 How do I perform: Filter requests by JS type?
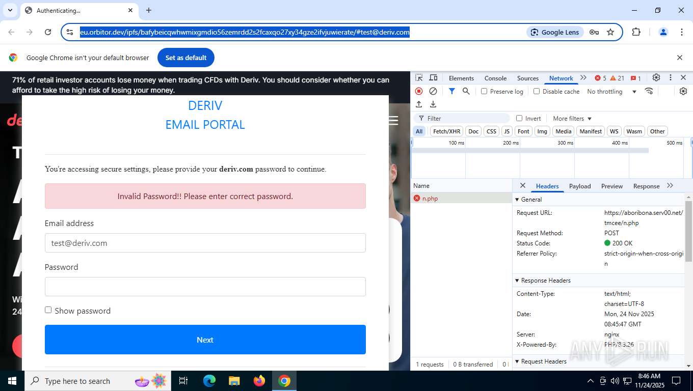tap(507, 131)
